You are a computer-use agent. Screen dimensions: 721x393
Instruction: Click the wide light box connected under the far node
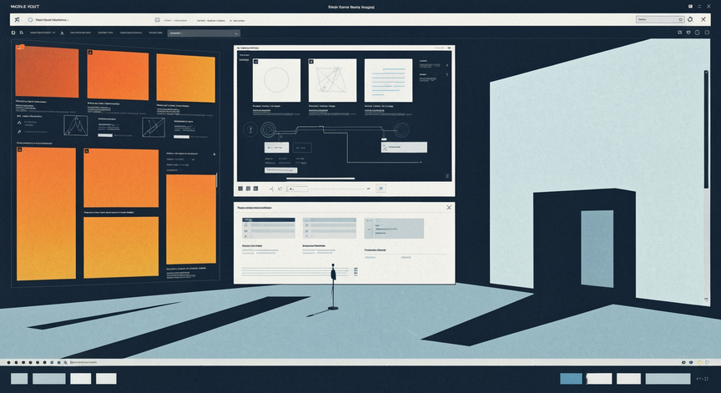point(404,147)
